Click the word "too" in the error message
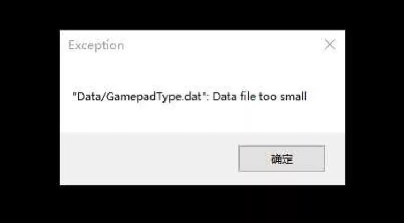This screenshot has height=223, width=404. point(268,97)
